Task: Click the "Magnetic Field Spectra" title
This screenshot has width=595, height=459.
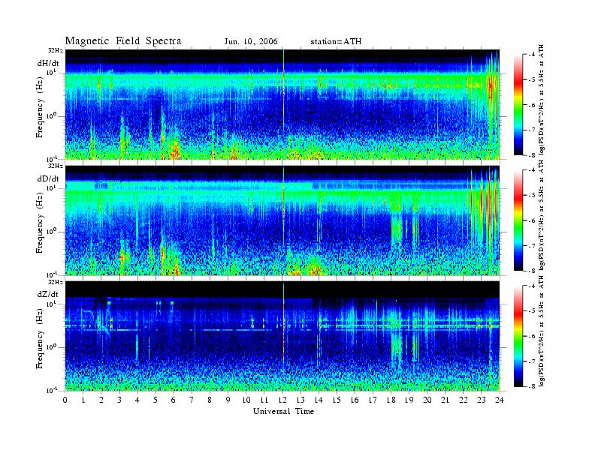Action: [x=123, y=41]
